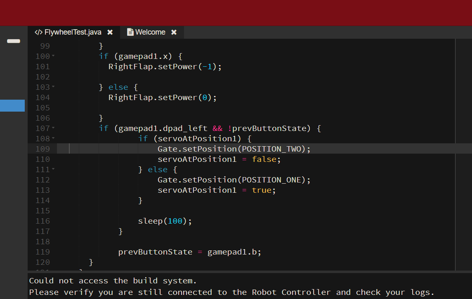Click Gate.setPosition(POSITION_TWO) statement
Viewport: 472px width, 299px height.
(234, 149)
